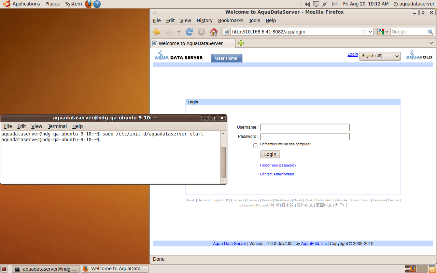
Task: Open the AquaFold, Inc footer link
Action: pyautogui.click(x=314, y=244)
